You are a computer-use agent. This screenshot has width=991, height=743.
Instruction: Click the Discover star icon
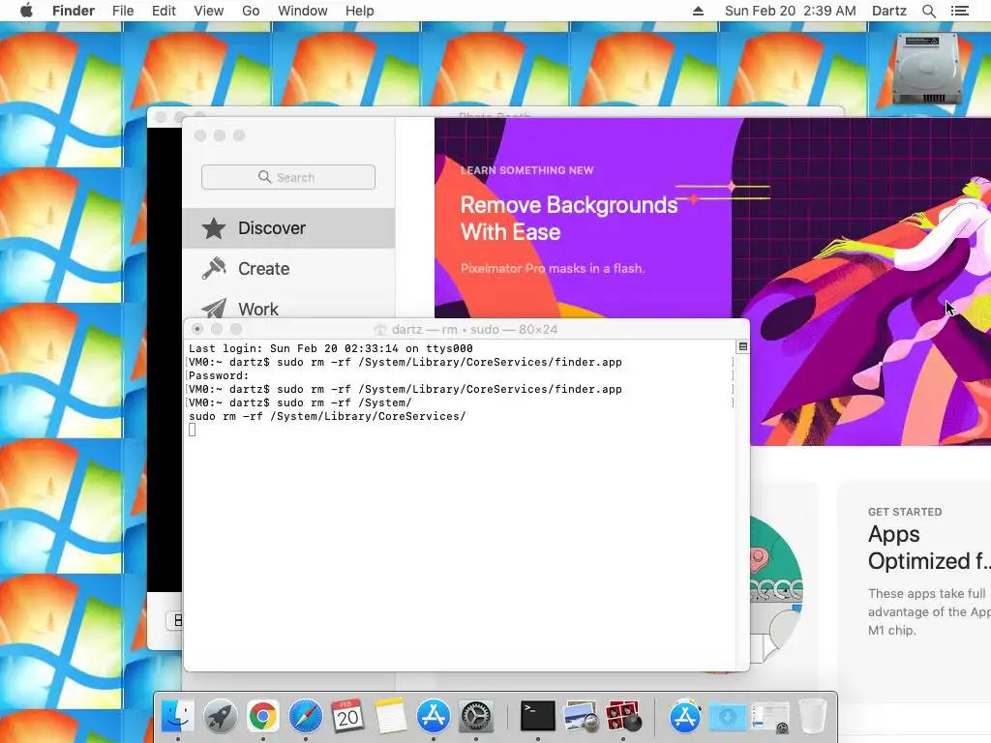pos(214,228)
